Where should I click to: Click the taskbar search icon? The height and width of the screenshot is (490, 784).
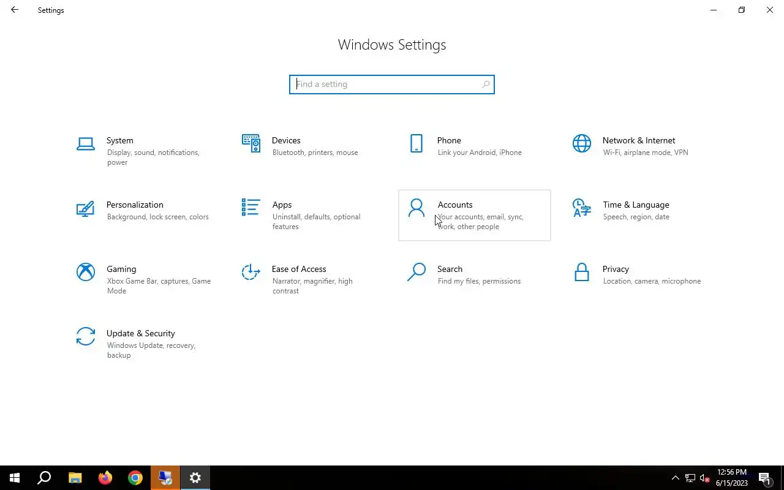(44, 478)
